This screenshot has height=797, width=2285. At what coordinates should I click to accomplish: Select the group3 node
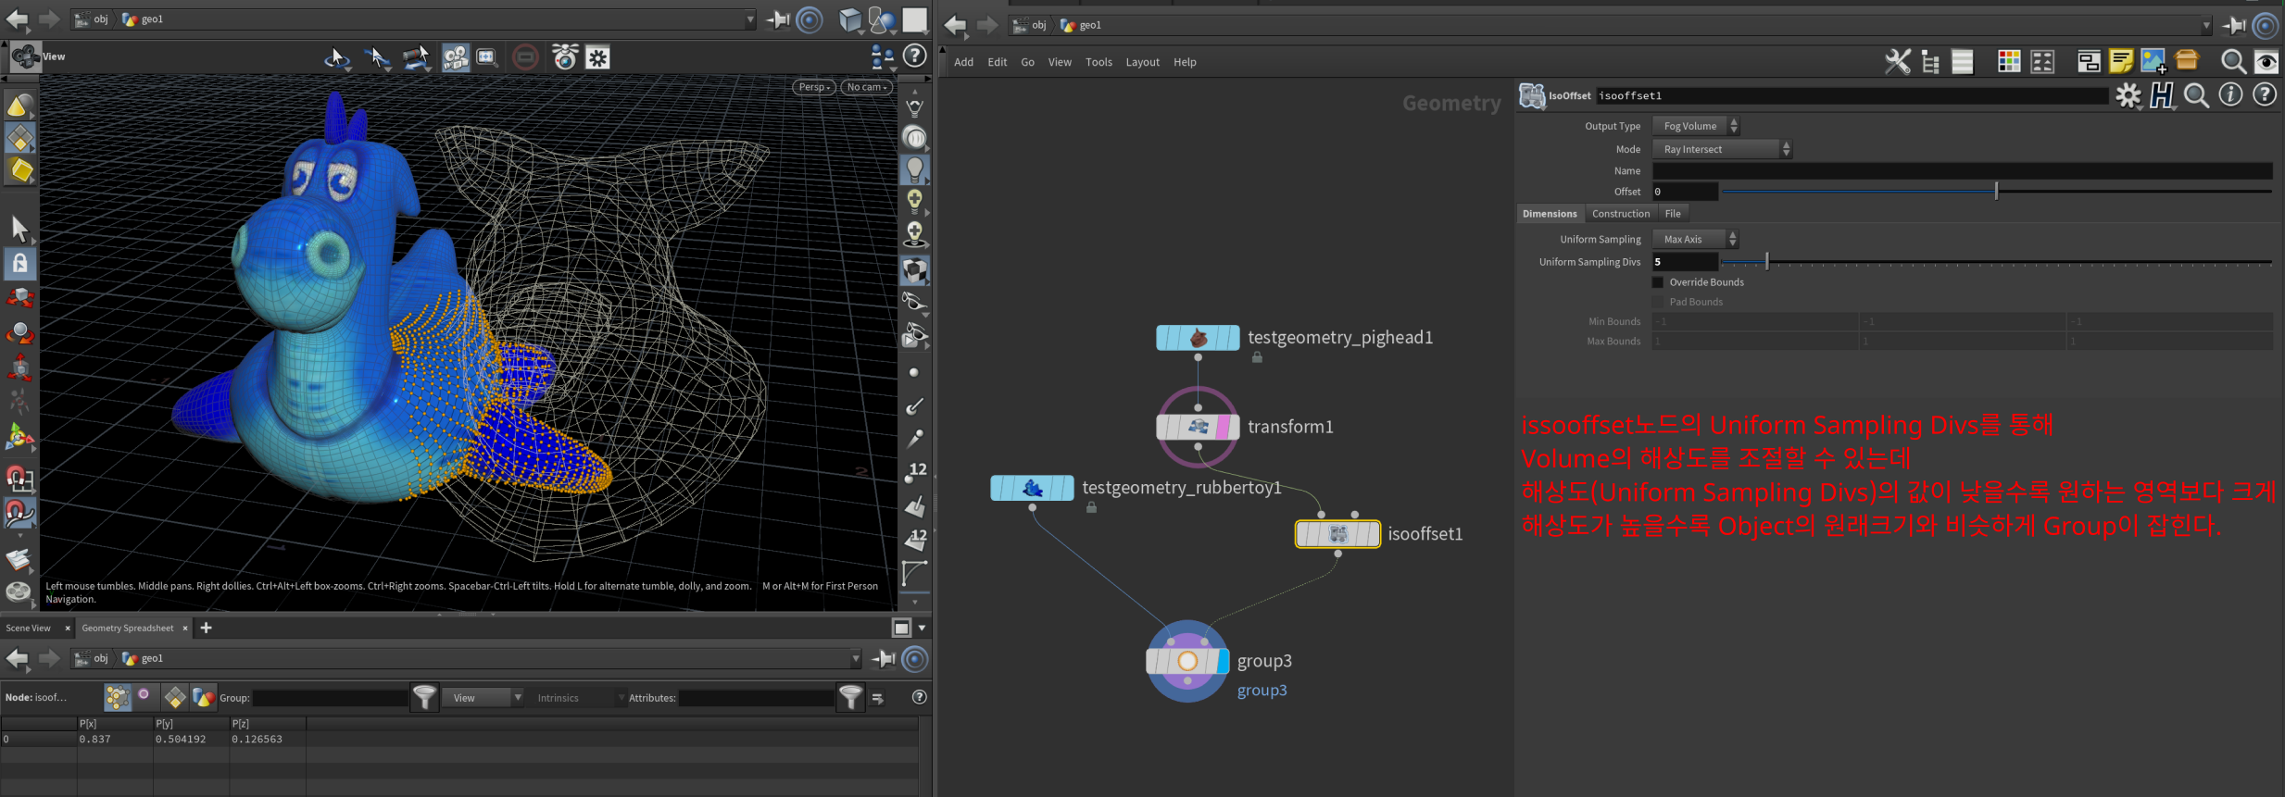coord(1187,661)
